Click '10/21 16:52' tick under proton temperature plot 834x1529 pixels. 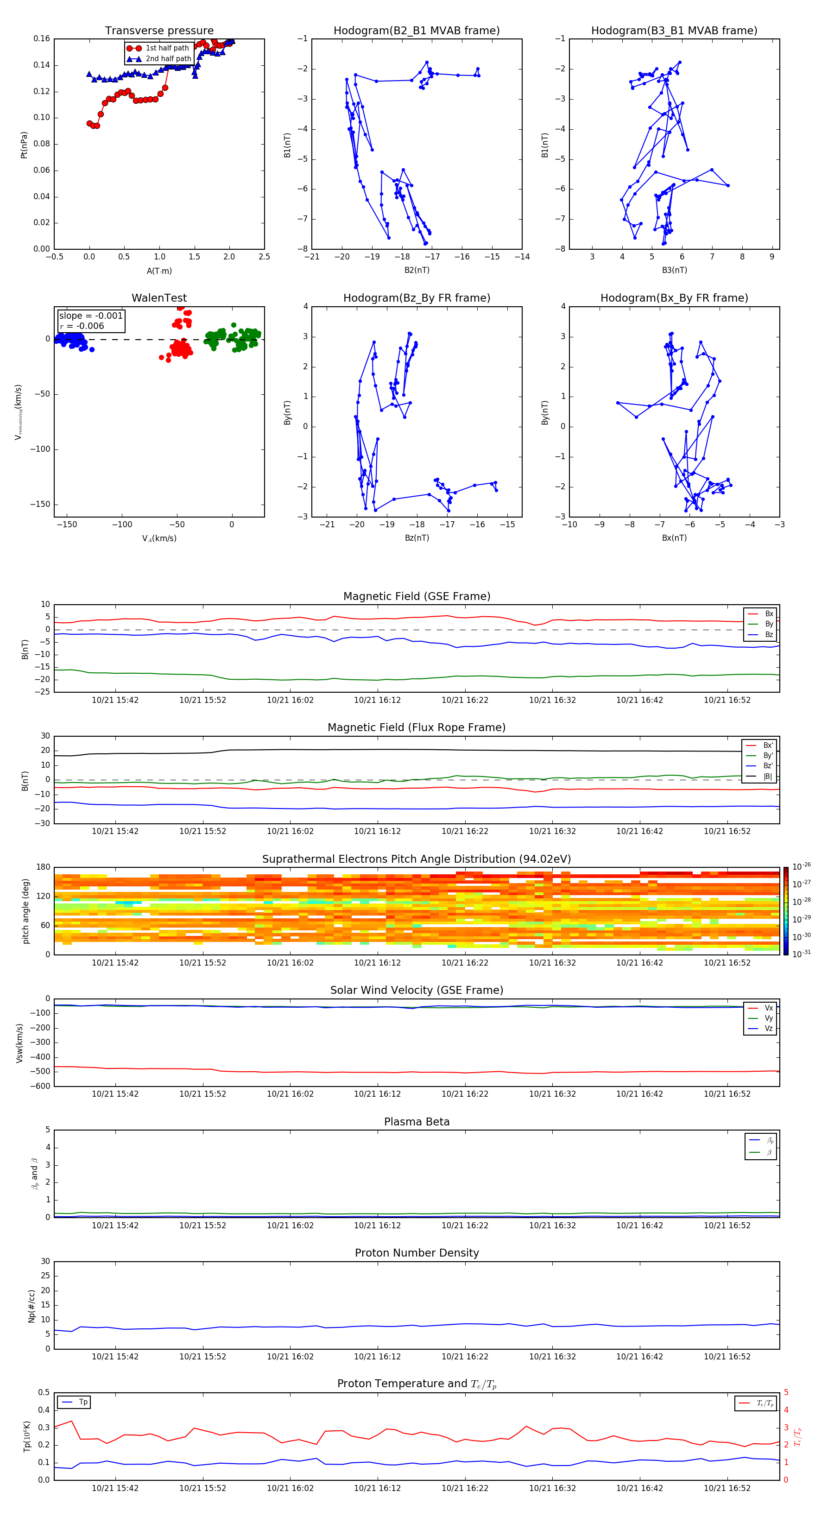tap(727, 1489)
